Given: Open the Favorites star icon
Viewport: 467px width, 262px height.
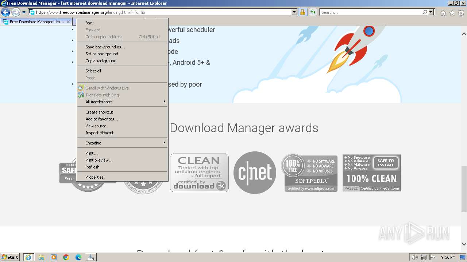Looking at the screenshot, I should click(x=452, y=13).
